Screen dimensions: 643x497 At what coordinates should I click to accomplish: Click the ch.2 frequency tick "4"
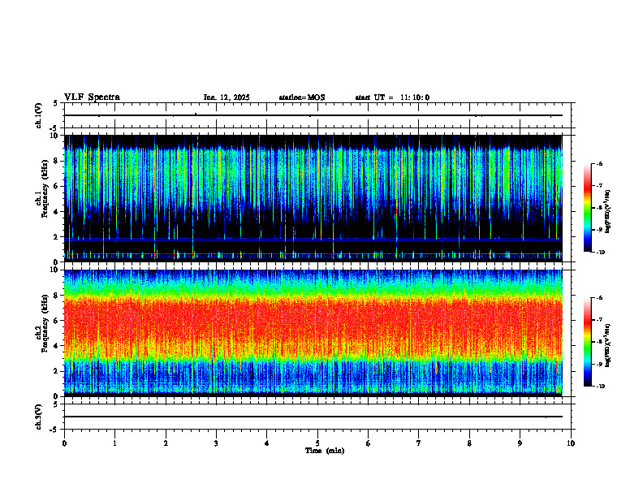[57, 346]
